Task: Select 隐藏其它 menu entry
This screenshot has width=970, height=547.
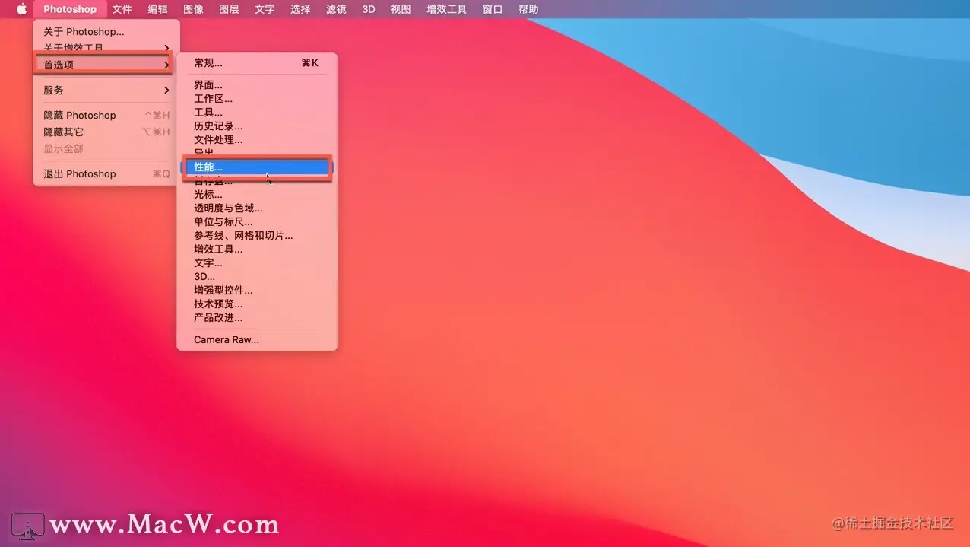Action: [106, 132]
